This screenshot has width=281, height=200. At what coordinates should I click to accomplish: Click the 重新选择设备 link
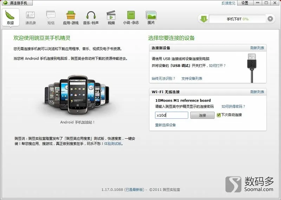(165, 125)
